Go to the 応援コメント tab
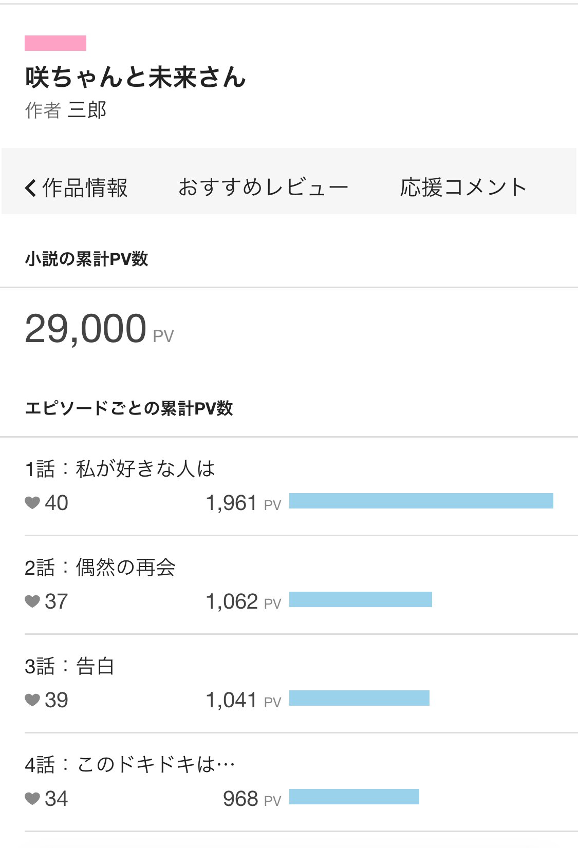This screenshot has width=578, height=848. (463, 188)
